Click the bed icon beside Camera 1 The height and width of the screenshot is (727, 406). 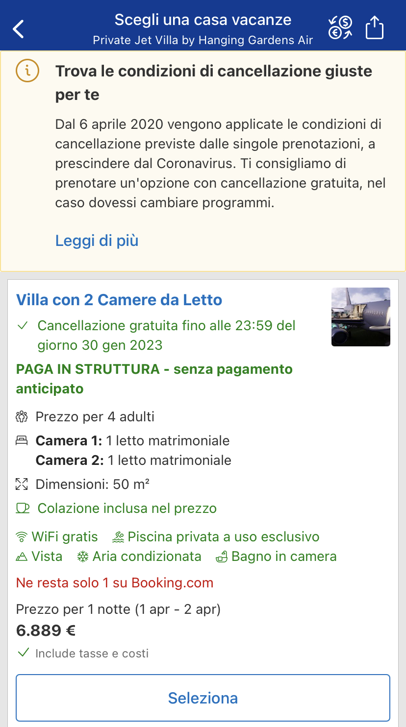click(22, 440)
